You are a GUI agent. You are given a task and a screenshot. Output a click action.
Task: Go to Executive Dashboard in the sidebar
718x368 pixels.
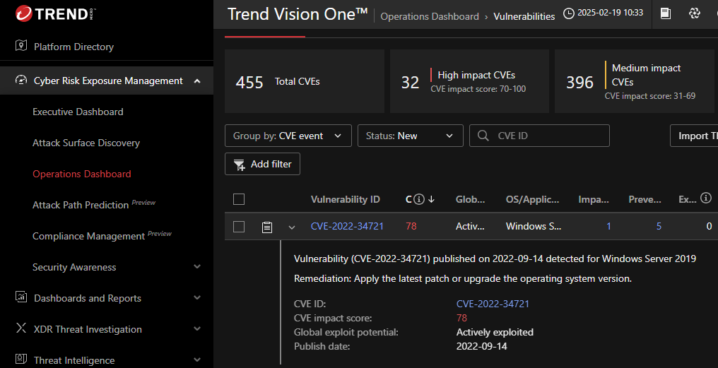coord(78,112)
